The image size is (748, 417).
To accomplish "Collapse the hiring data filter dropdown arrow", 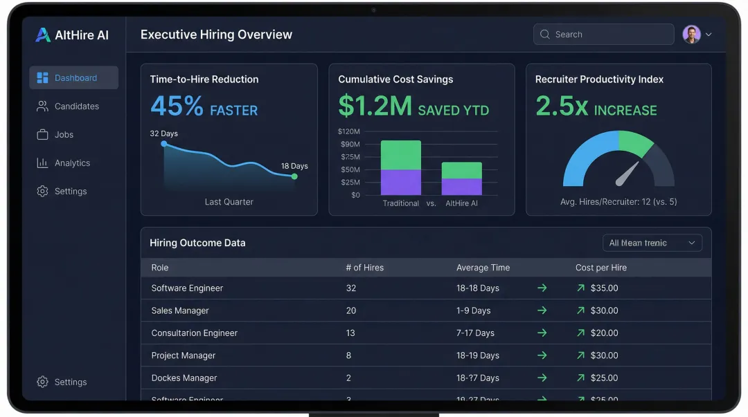I will (691, 243).
